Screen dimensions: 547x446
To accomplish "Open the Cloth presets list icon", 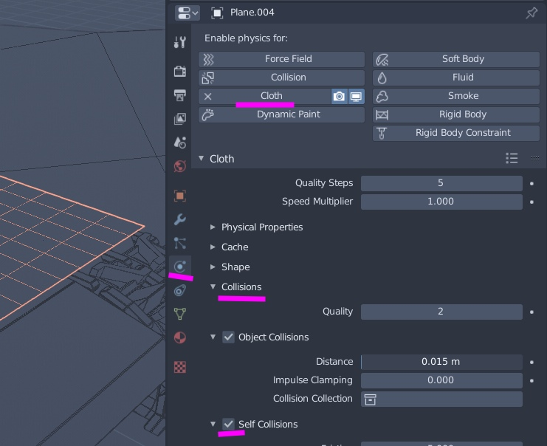I will click(512, 159).
